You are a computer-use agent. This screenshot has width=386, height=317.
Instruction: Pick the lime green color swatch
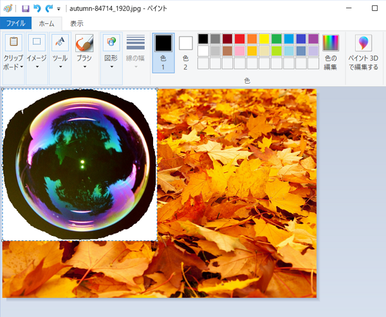277,51
